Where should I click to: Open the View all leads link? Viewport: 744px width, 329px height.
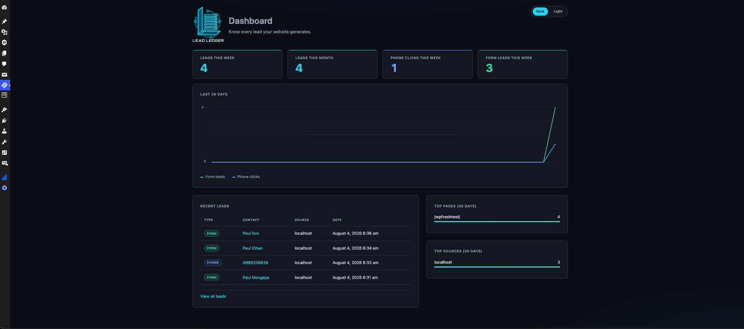(213, 297)
